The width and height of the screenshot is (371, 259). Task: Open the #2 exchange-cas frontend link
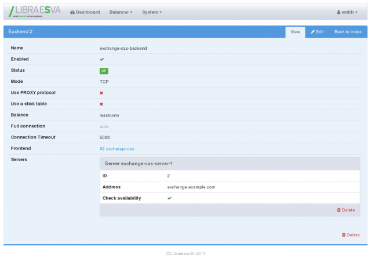point(117,148)
